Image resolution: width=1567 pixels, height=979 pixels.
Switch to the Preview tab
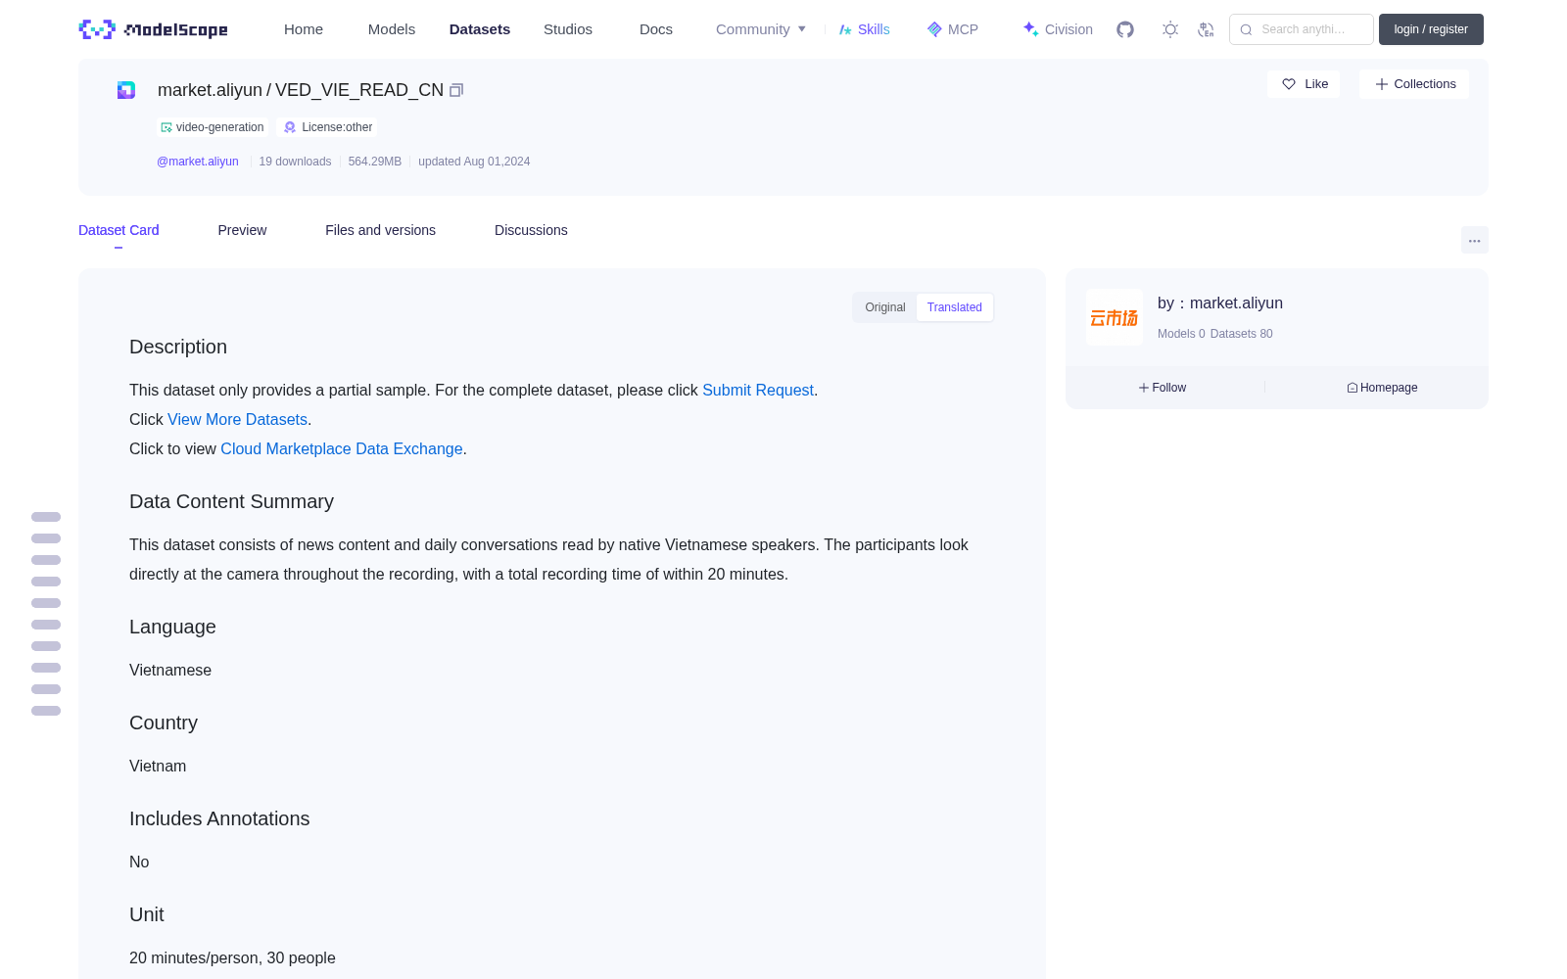point(242,230)
